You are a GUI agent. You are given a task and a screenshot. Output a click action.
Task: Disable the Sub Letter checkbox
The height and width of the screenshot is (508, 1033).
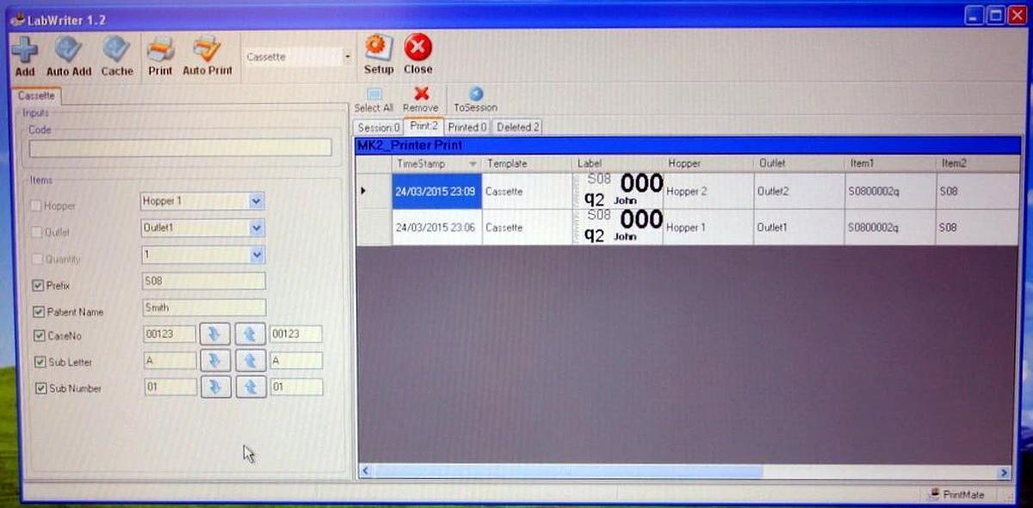(x=39, y=362)
